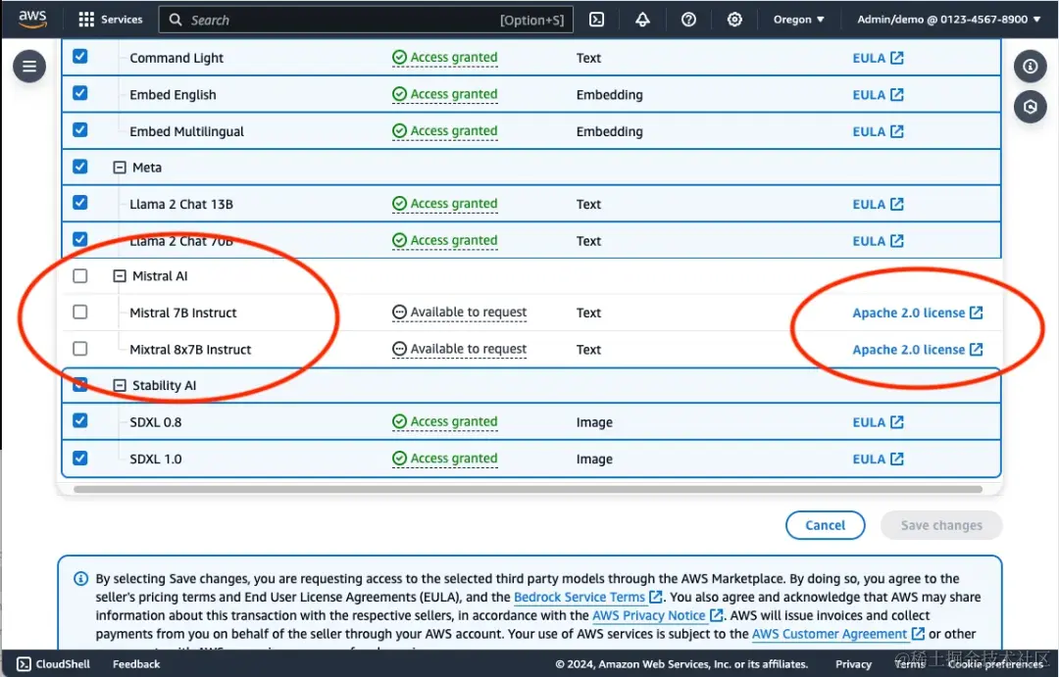The width and height of the screenshot is (1059, 677).
Task: Uncheck the SDXL 0.8 checkbox
Action: (x=79, y=420)
